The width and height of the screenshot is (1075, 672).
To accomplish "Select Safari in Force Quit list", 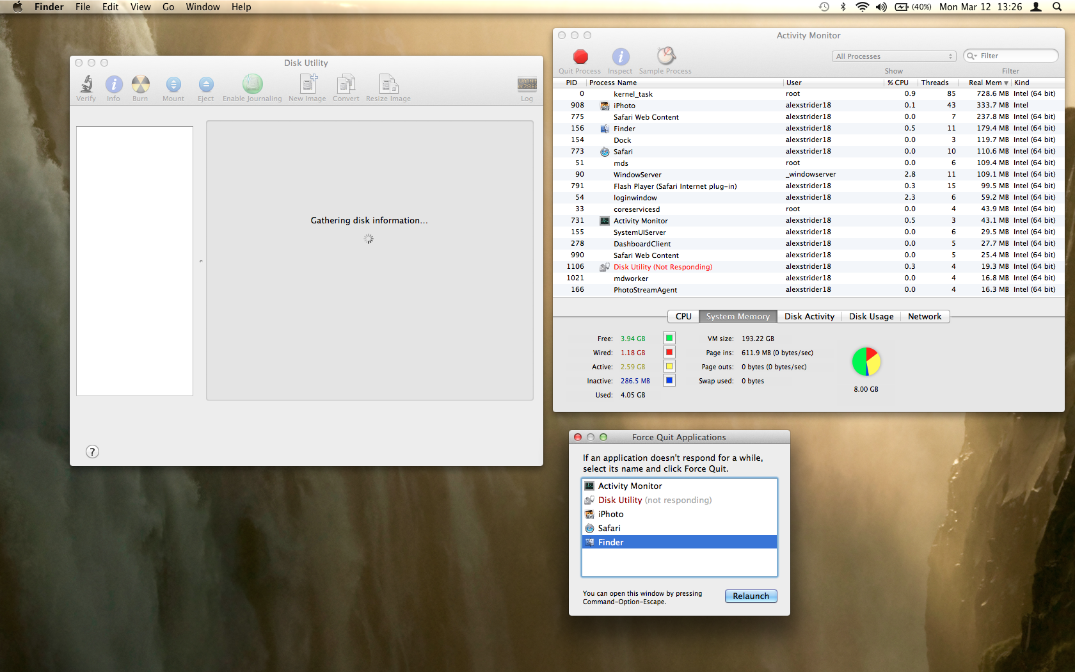I will (679, 529).
